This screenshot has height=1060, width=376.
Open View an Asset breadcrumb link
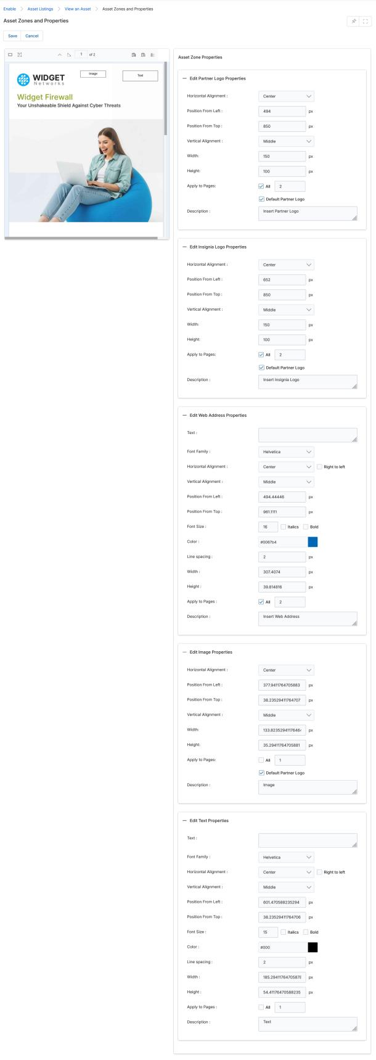point(78,9)
